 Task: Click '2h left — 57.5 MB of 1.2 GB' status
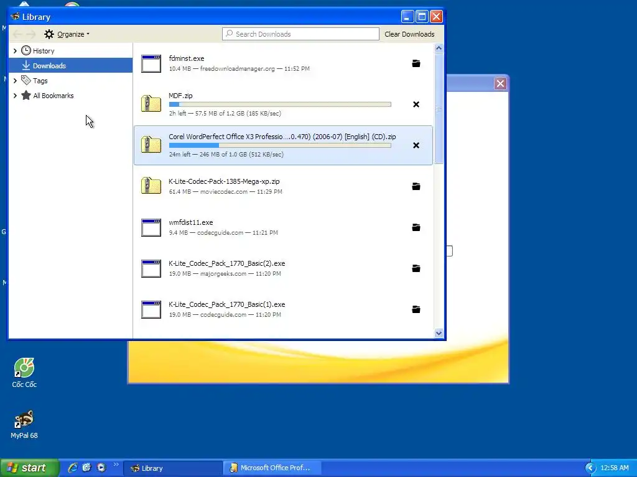[x=225, y=114]
